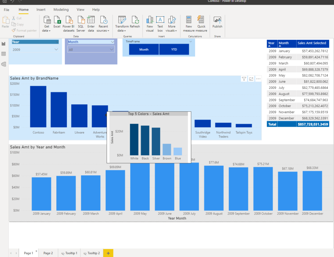Click the Copy icon
The width and height of the screenshot is (334, 257).
[x=14, y=24]
